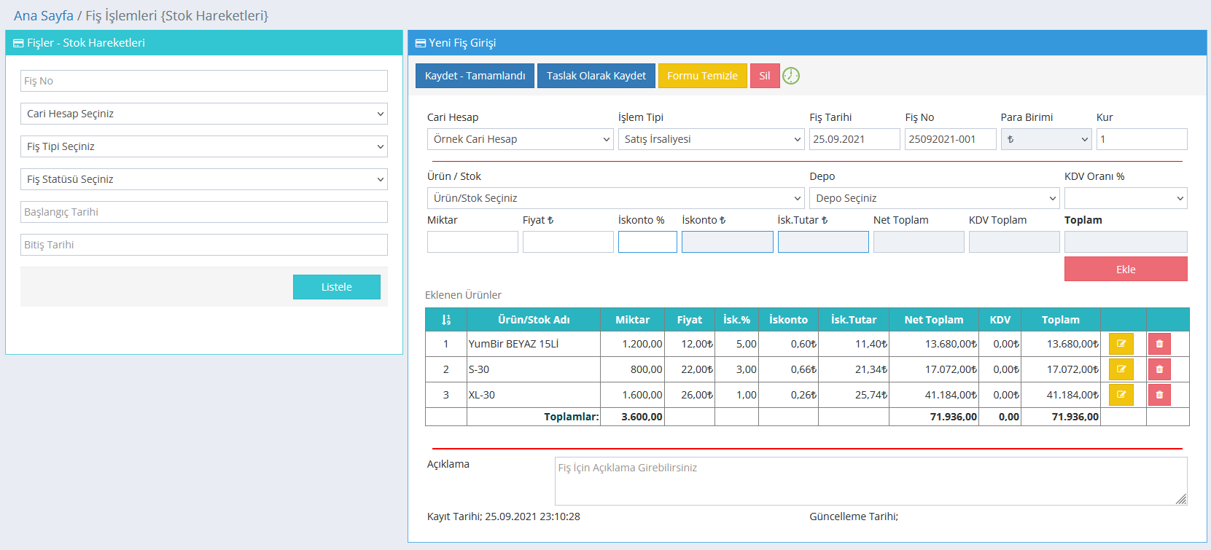Click the Toplam readonly field above Ekle
Screen dimensions: 1211x550
[x=1126, y=242]
